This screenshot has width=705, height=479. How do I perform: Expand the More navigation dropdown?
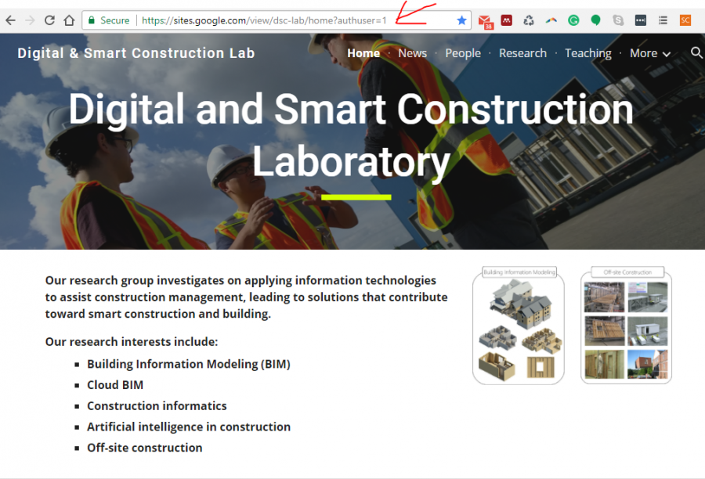click(x=649, y=53)
